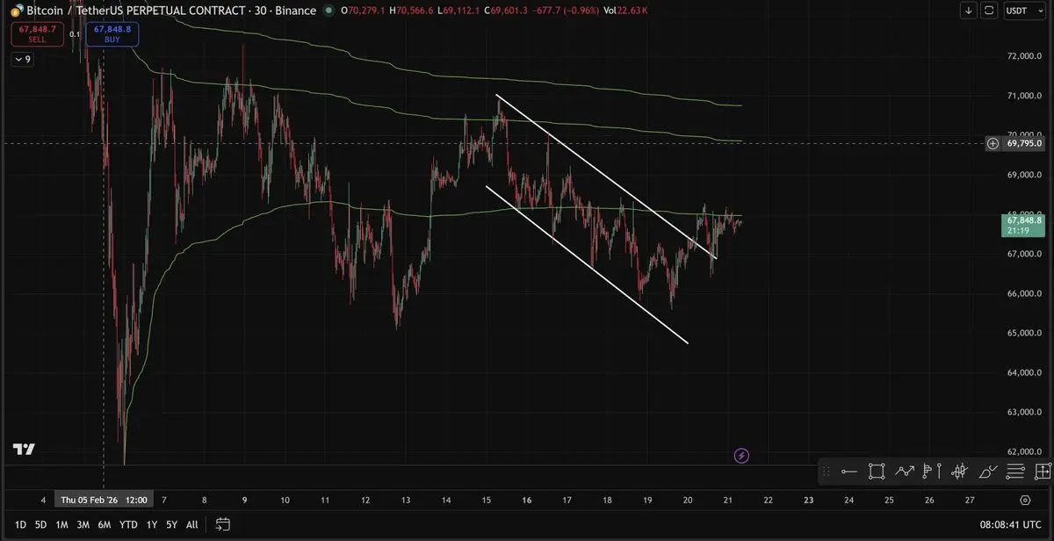Viewport: 1054px width, 541px height.
Task: Select the 5D time range
Action: (41, 525)
